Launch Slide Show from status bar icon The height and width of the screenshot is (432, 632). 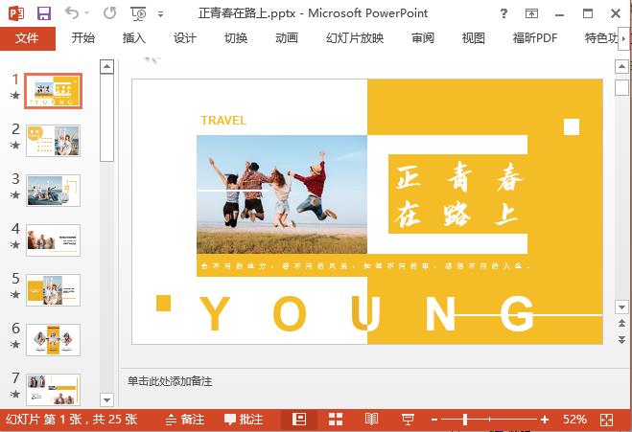point(407,420)
